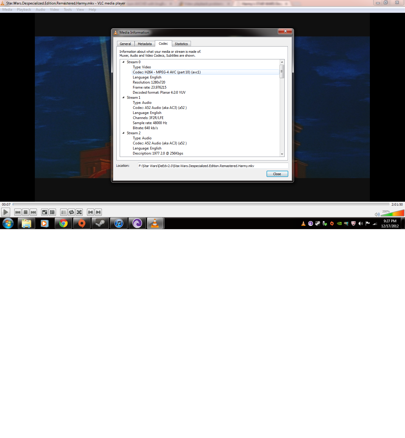The height and width of the screenshot is (438, 405).
Task: Click the previous chapter button
Action: [x=91, y=212]
